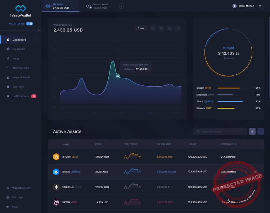Select the 1w chart range button
The image size is (270, 213).
153,28
